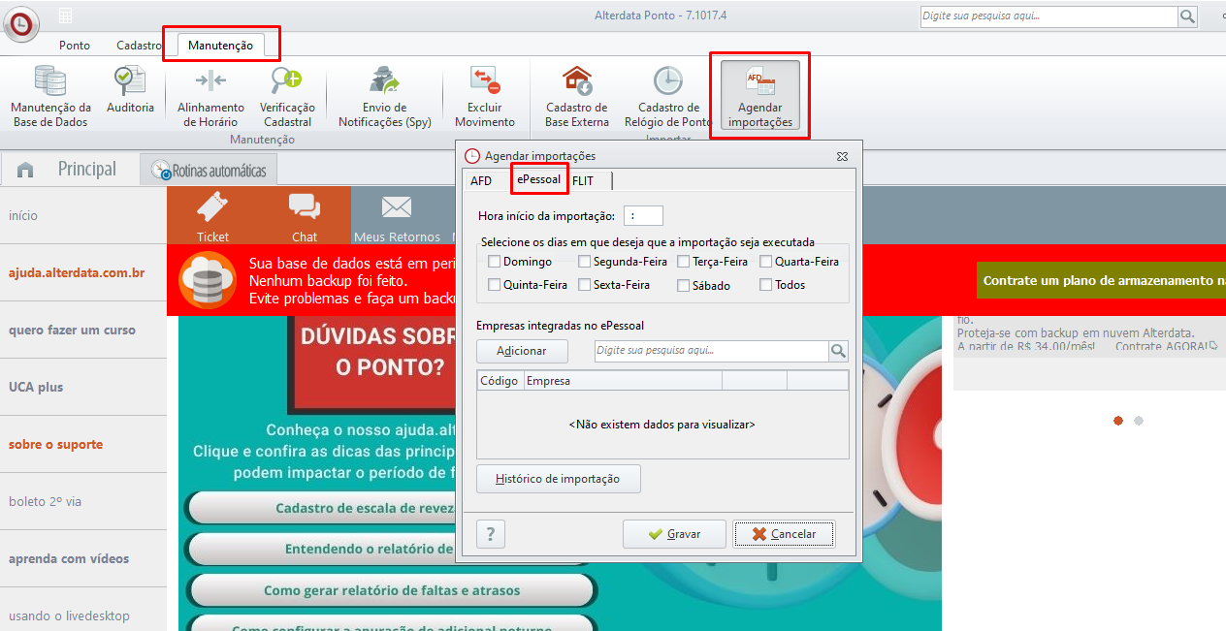Screen dimensions: 1226x631
Task: Select the ePessoal tab
Action: 538,179
